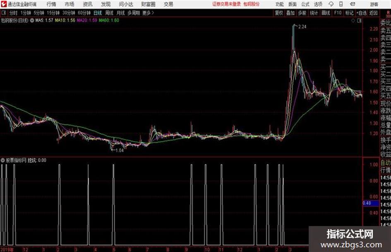Click the 包钢股份 stock name in title bar
Viewport: 391px width, 252px height.
point(252,4)
